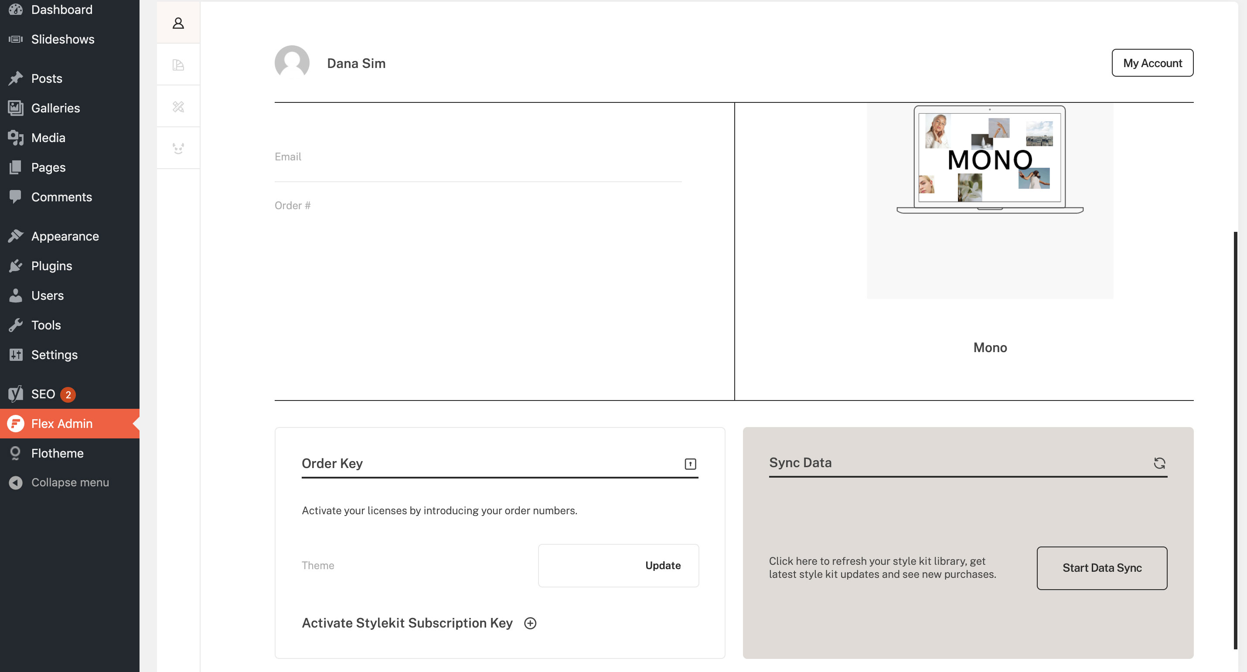The width and height of the screenshot is (1247, 672).
Task: Open Plugins admin page
Action: (x=51, y=265)
